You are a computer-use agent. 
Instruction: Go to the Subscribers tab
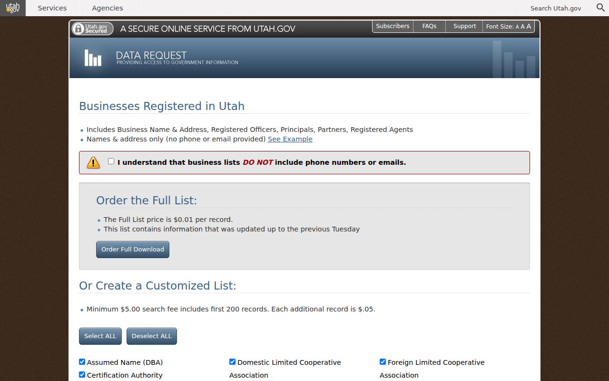click(393, 26)
